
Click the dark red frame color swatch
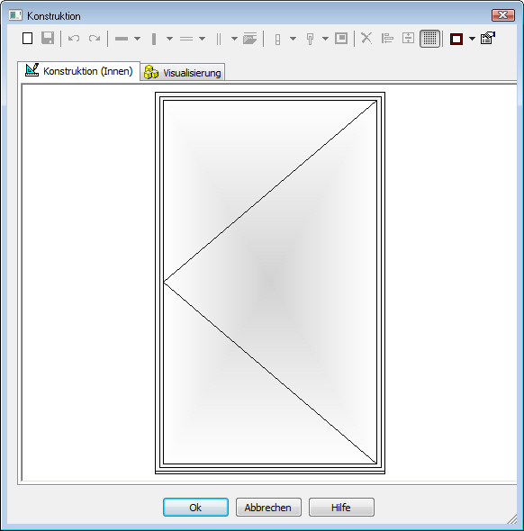[456, 39]
